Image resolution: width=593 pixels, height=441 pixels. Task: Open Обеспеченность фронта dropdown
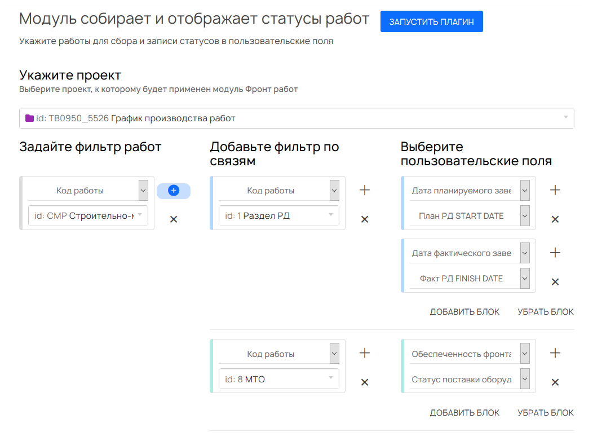(525, 354)
